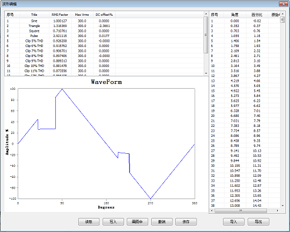Image resolution: width=290 pixels, height=232 pixels.
Task: Click the button between 写入 and 撤销
Action: pos(137,221)
